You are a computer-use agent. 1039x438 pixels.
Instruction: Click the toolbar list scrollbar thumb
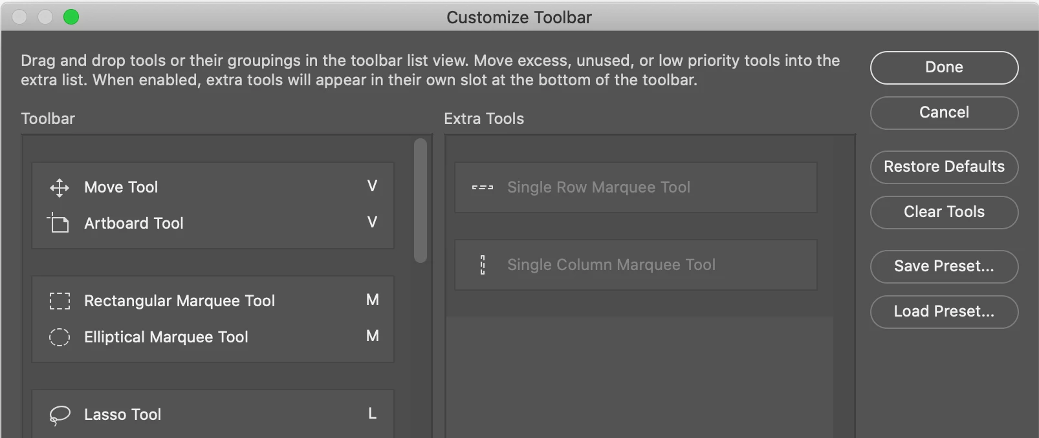click(421, 200)
